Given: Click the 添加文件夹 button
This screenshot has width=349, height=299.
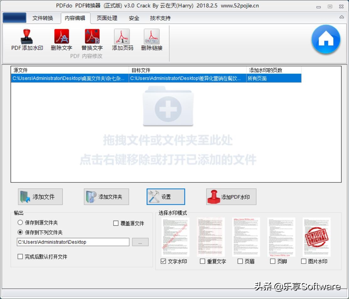Looking at the screenshot, I should coord(106,197).
